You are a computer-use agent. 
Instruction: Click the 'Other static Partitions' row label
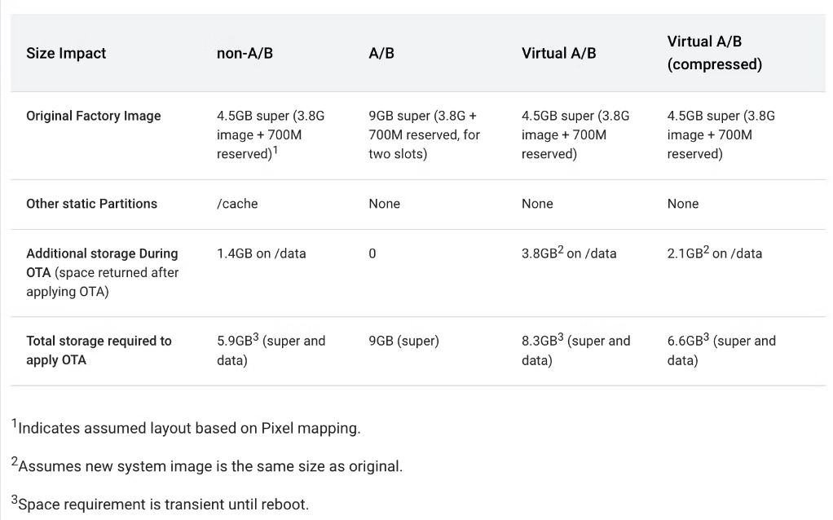pos(91,204)
